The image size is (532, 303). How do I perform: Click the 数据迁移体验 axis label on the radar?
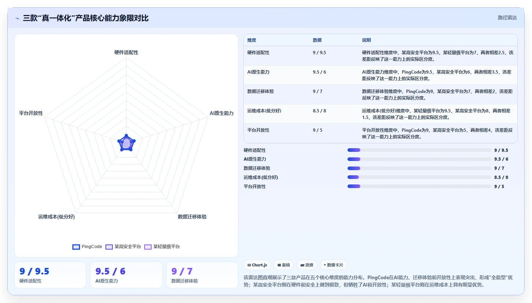coord(192,217)
